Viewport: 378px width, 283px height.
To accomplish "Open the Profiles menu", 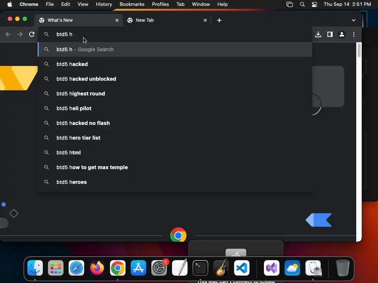I will click(160, 4).
